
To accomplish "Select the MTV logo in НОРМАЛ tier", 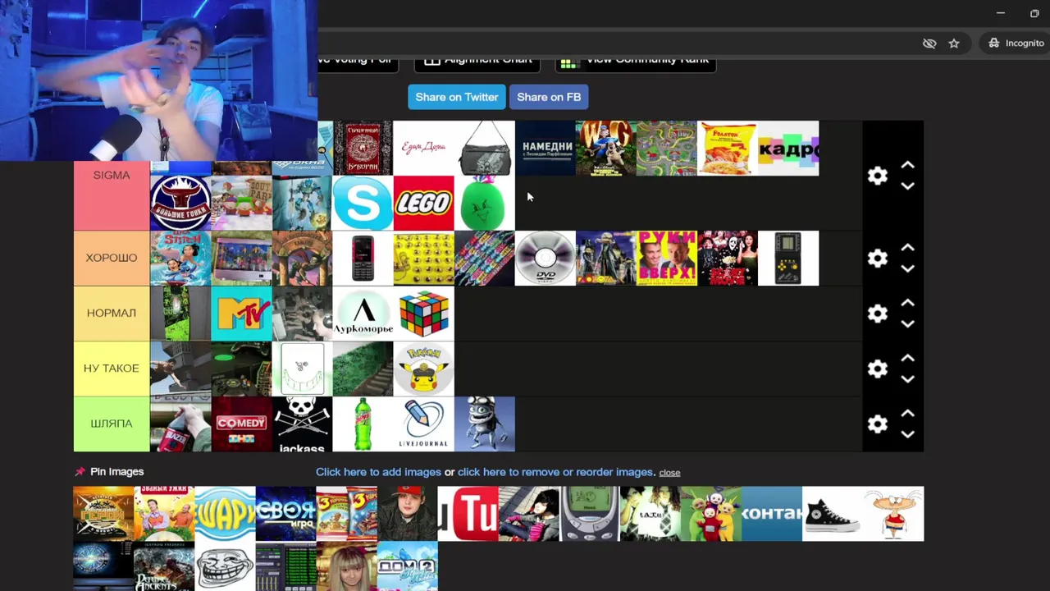I will coord(241,314).
